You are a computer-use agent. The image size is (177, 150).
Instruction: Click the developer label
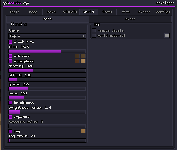pos(165,3)
